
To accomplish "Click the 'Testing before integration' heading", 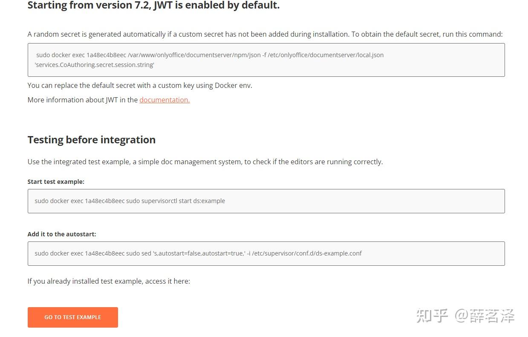I will pyautogui.click(x=91, y=140).
